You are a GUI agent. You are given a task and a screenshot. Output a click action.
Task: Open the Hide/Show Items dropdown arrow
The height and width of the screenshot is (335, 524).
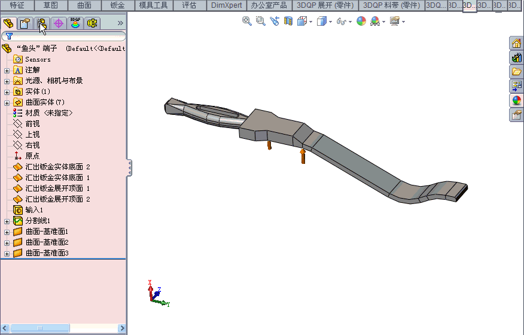pos(350,22)
